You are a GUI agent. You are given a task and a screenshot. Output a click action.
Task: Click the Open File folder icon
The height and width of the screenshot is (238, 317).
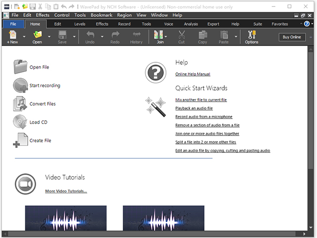click(20, 67)
